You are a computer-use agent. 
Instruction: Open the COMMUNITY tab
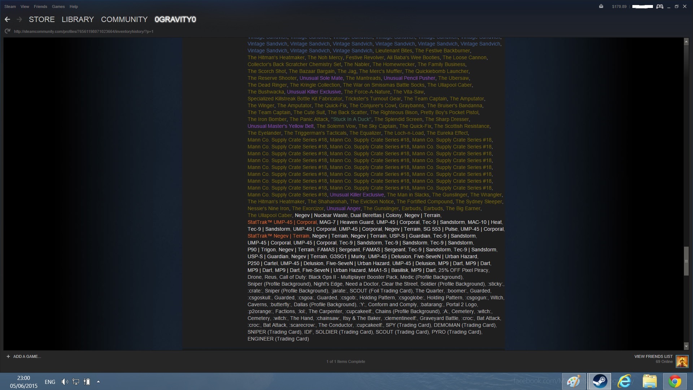click(124, 19)
